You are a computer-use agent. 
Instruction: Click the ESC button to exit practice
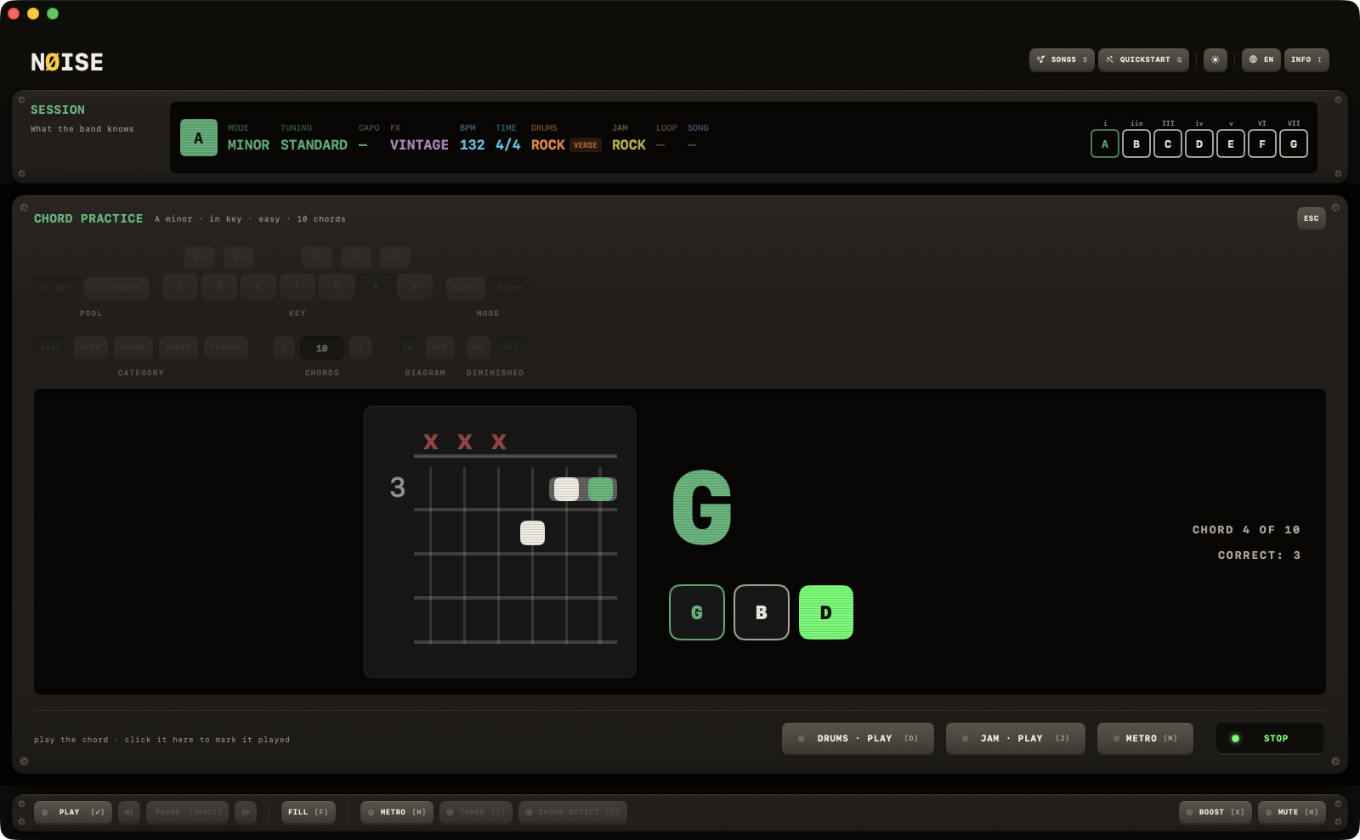click(1312, 218)
